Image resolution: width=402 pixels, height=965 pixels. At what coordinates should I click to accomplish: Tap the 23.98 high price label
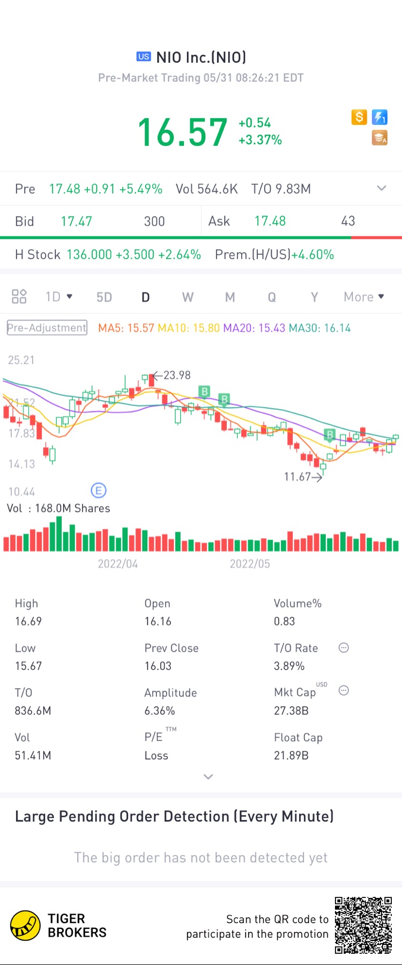[177, 375]
